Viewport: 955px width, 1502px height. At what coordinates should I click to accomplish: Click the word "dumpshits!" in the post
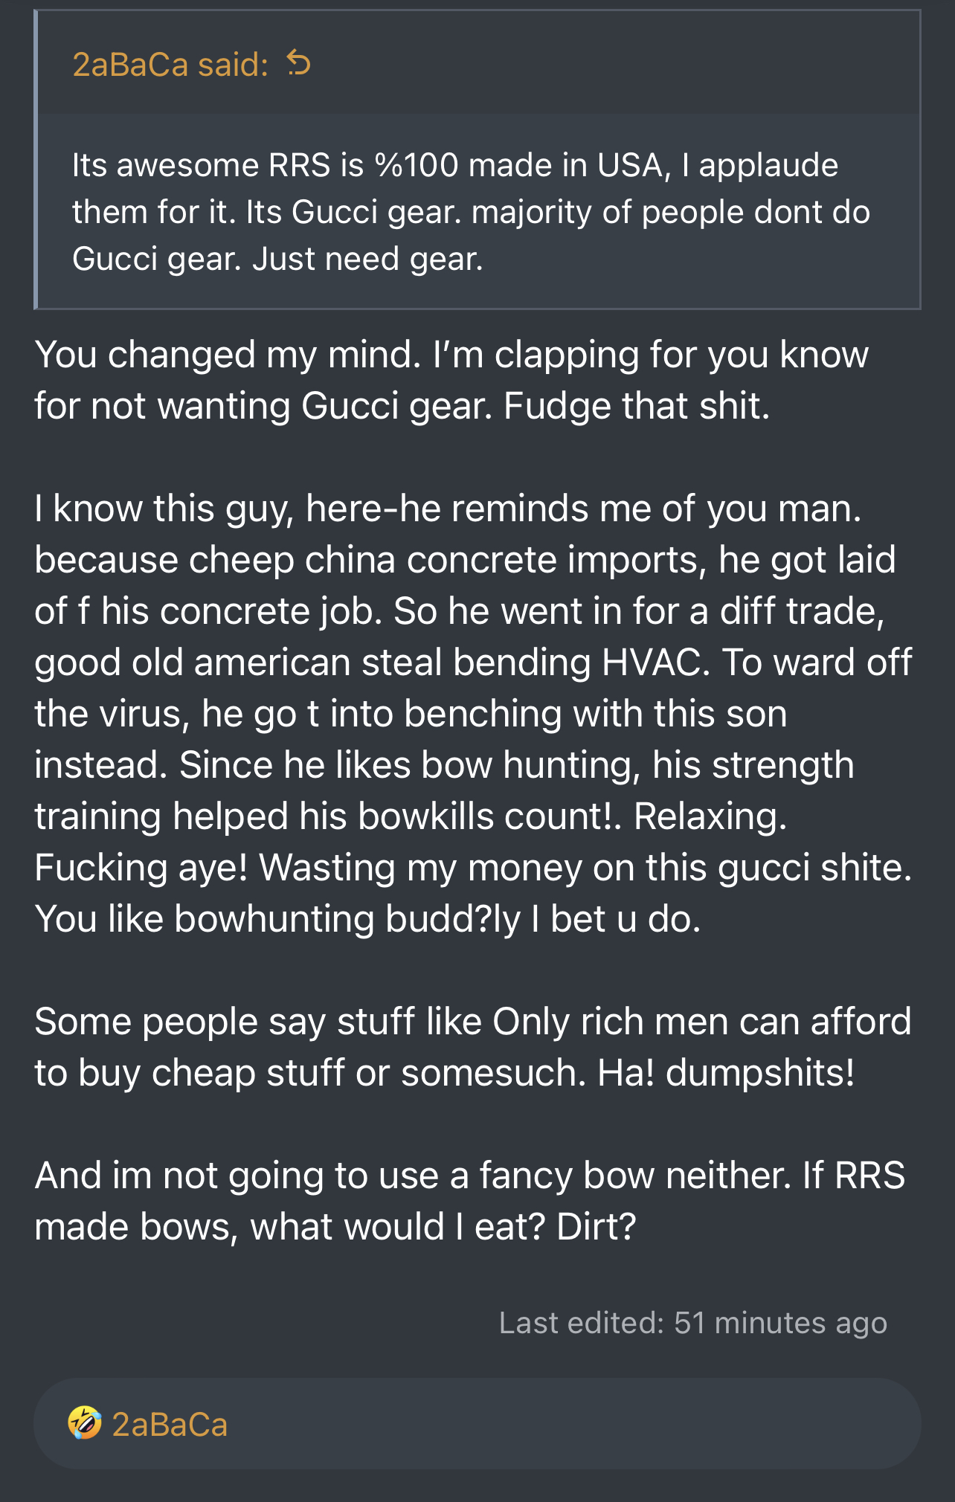760,1072
